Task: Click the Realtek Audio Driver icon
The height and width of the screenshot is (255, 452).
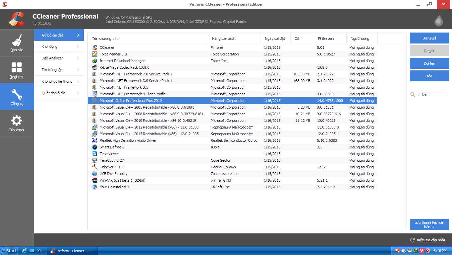Action: [x=95, y=140]
